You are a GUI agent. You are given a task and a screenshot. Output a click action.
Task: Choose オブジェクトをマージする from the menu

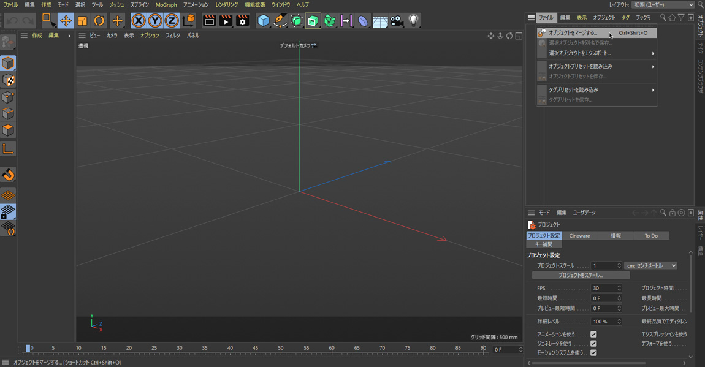tap(573, 33)
